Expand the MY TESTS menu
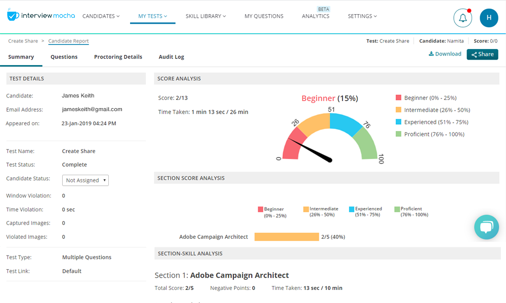The width and height of the screenshot is (506, 303). tap(152, 16)
